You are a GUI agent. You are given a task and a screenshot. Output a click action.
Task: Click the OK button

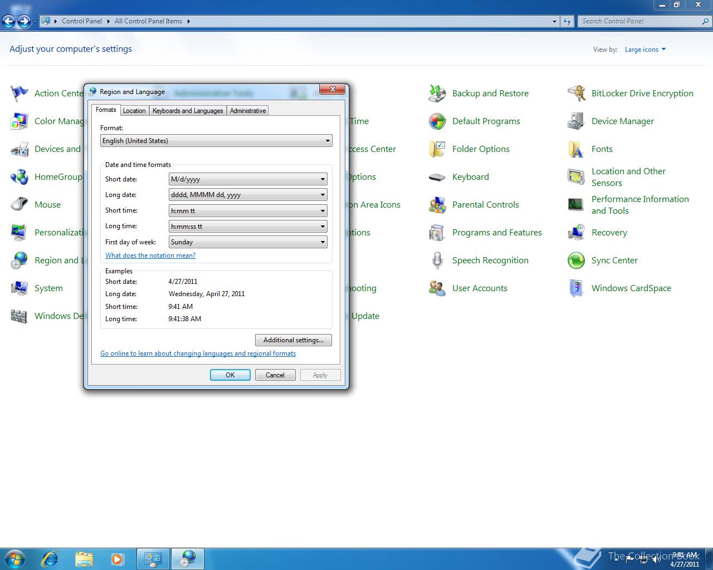(x=230, y=375)
